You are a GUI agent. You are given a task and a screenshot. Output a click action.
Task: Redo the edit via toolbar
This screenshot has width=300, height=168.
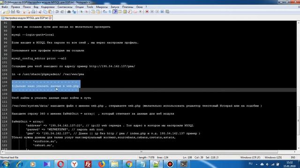(x=62, y=12)
